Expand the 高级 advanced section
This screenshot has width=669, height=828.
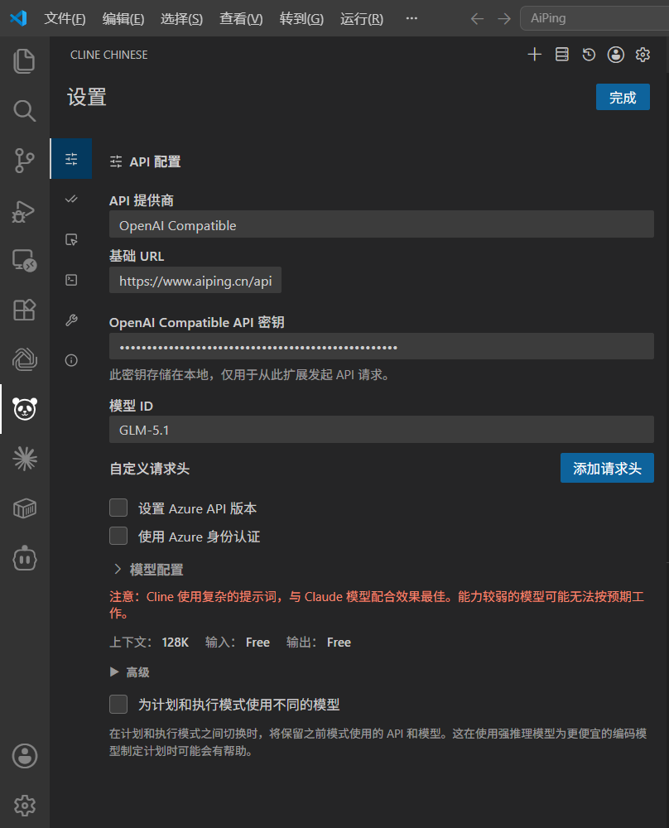131,672
